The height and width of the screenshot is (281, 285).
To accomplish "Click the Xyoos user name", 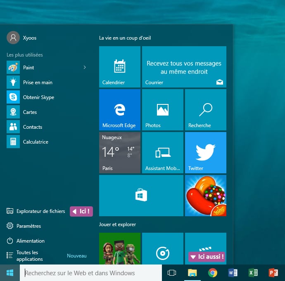I will tap(30, 38).
